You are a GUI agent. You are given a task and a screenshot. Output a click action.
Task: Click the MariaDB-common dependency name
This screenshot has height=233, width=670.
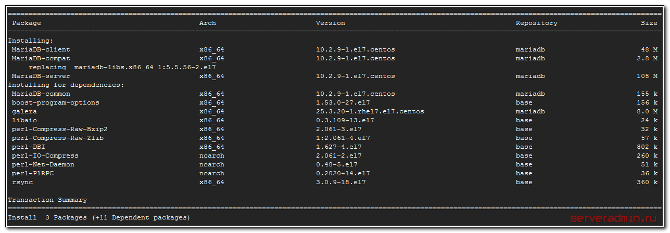[x=41, y=94]
